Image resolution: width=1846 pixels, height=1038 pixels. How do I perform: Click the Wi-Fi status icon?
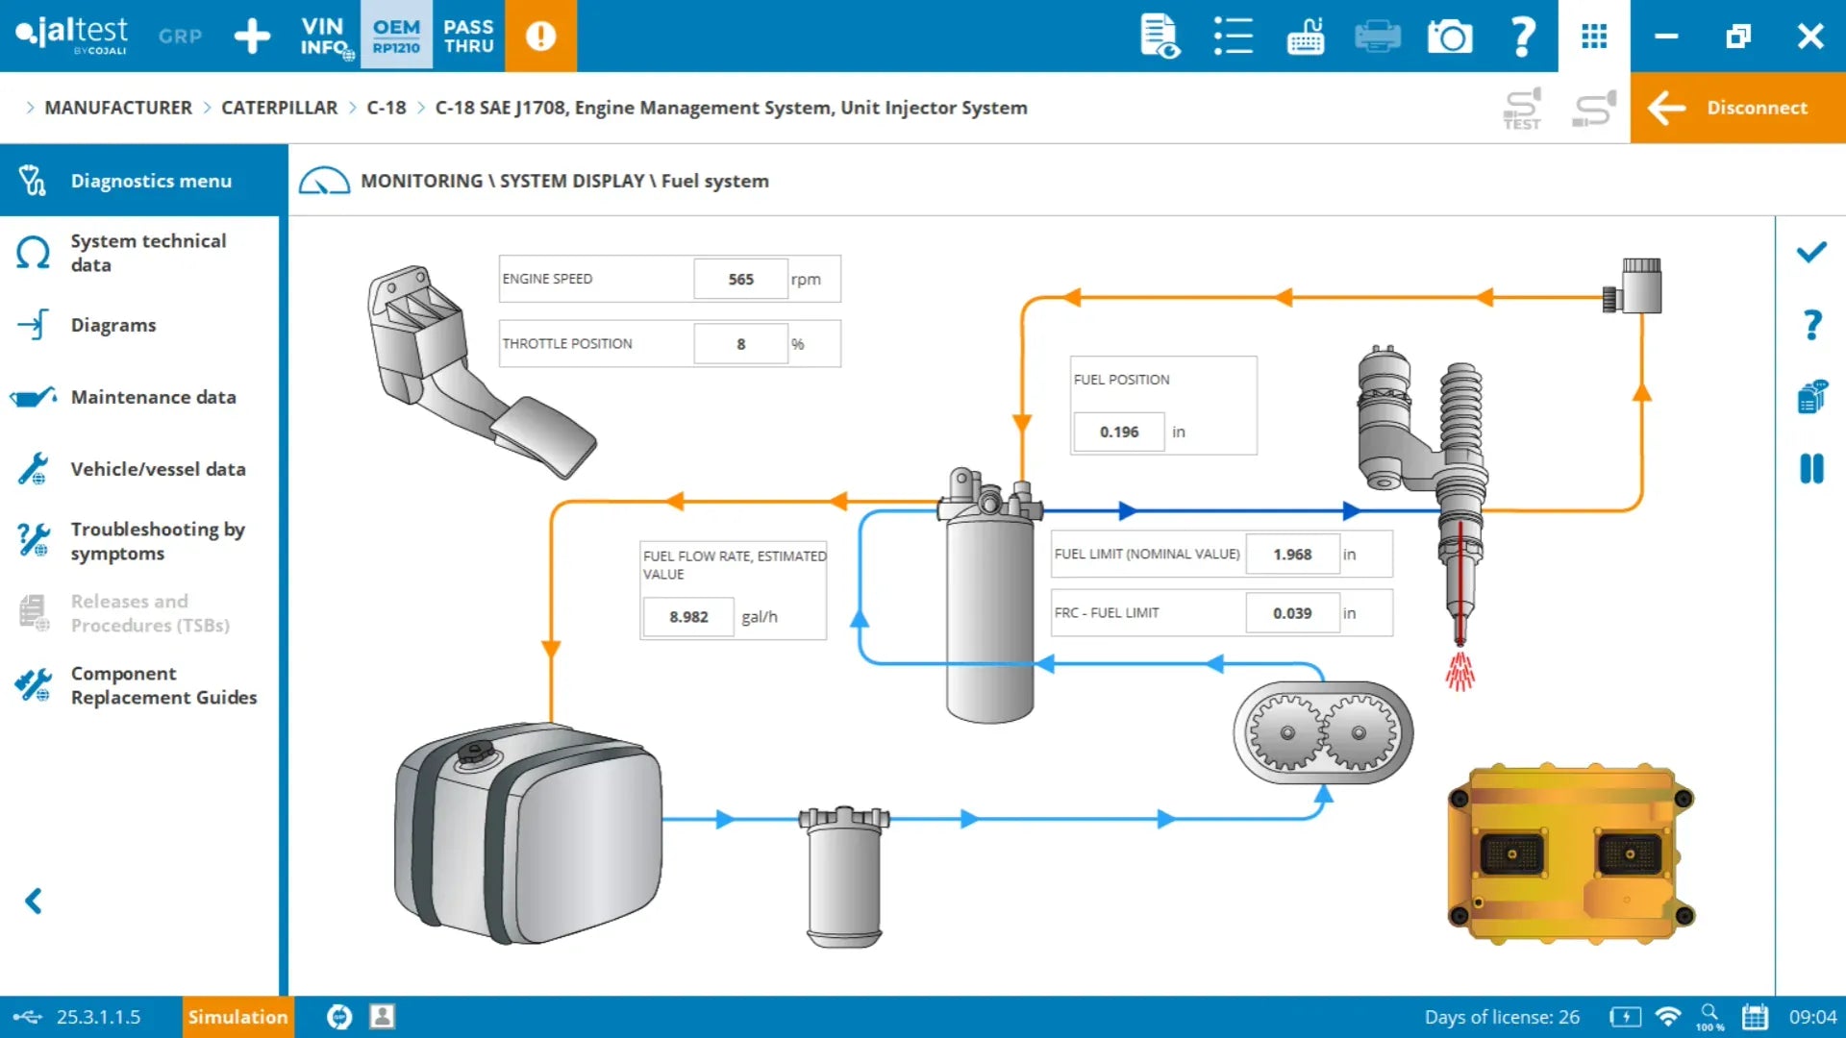[1668, 1017]
